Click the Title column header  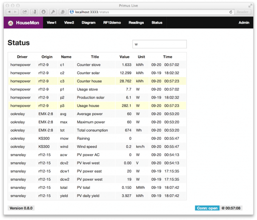click(95, 57)
